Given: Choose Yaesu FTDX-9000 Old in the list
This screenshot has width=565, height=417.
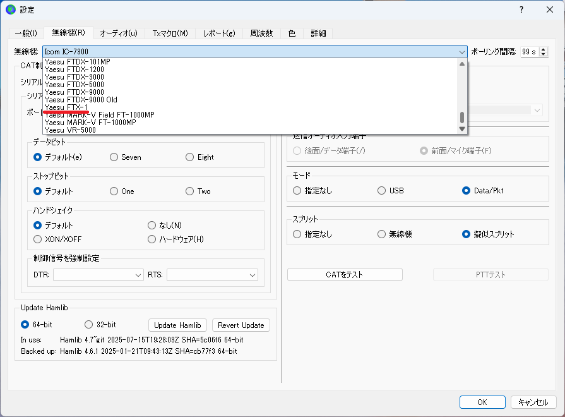Looking at the screenshot, I should point(250,100).
